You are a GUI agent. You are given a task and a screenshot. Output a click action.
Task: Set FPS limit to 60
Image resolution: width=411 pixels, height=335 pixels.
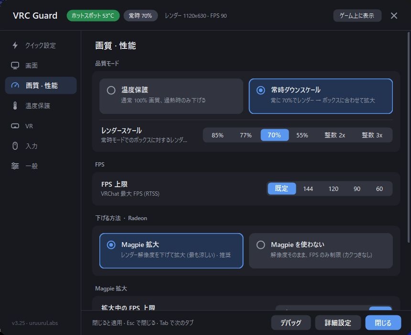(379, 189)
